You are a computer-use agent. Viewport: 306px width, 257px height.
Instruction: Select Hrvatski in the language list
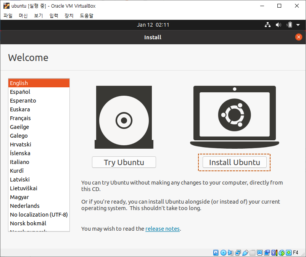[x=39, y=145]
